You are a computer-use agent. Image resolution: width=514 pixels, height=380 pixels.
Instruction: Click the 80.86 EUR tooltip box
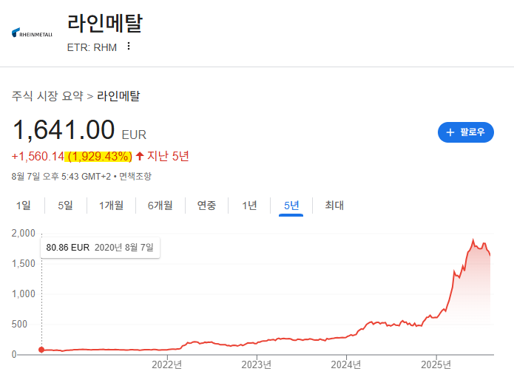coord(100,248)
